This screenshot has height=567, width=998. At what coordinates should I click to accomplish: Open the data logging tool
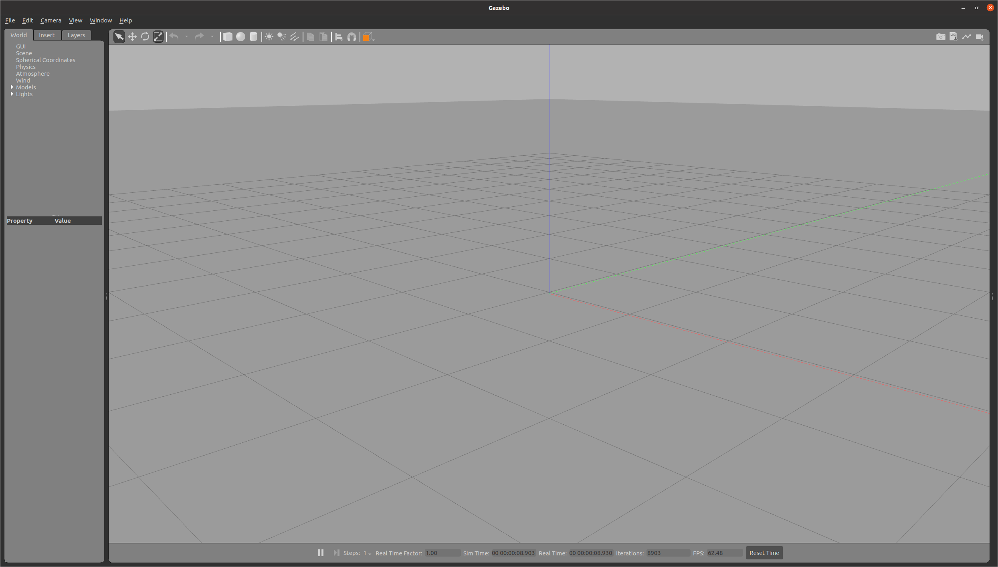(953, 37)
